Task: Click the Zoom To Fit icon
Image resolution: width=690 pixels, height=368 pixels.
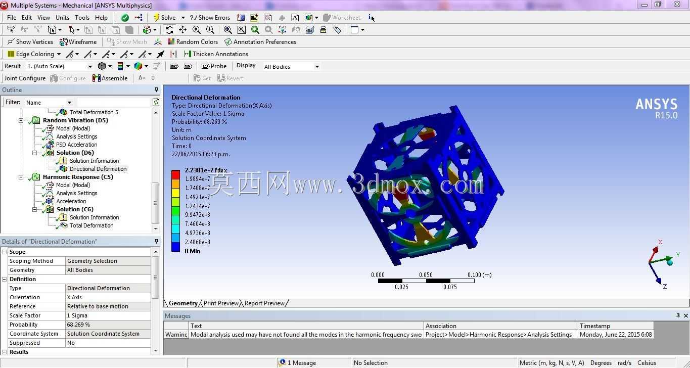Action: [x=227, y=30]
